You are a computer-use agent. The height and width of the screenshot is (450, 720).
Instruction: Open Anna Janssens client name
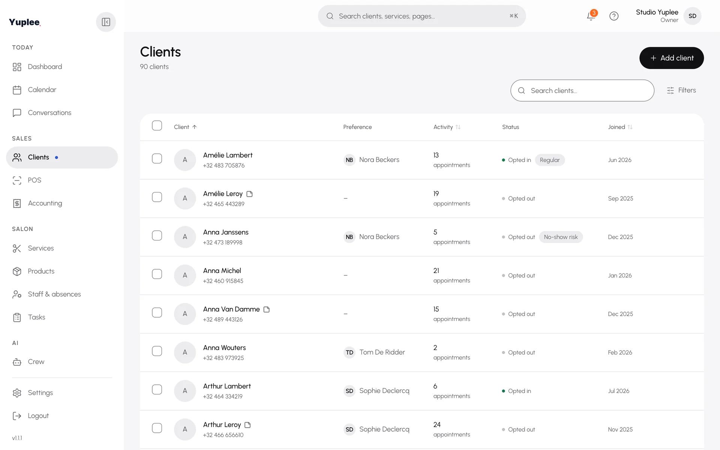point(226,232)
